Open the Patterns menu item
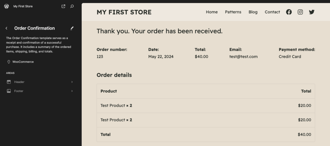Screen dimensions: 330x146 [x=233, y=12]
